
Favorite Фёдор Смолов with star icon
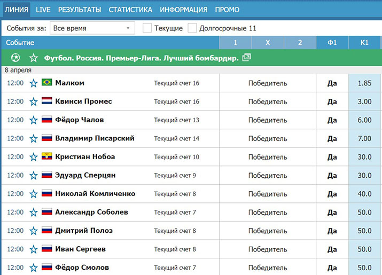click(33, 268)
